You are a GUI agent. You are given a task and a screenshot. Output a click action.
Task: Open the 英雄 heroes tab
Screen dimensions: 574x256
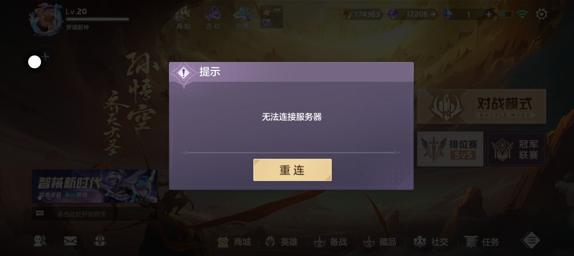pos(282,242)
